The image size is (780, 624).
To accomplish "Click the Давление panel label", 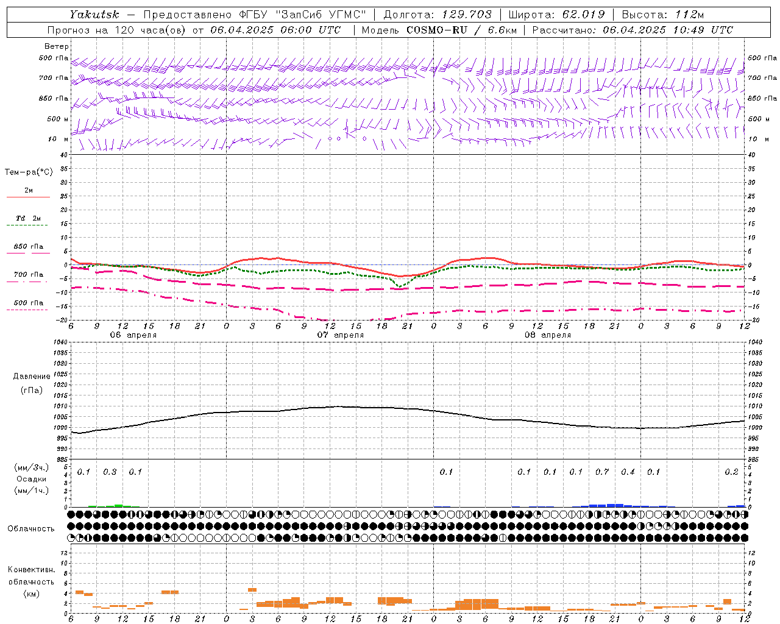I will (32, 377).
